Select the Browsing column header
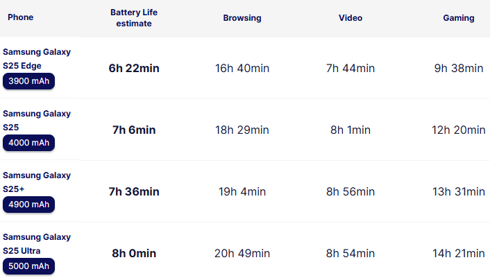Screen dimensions: 490x278 tap(242, 18)
